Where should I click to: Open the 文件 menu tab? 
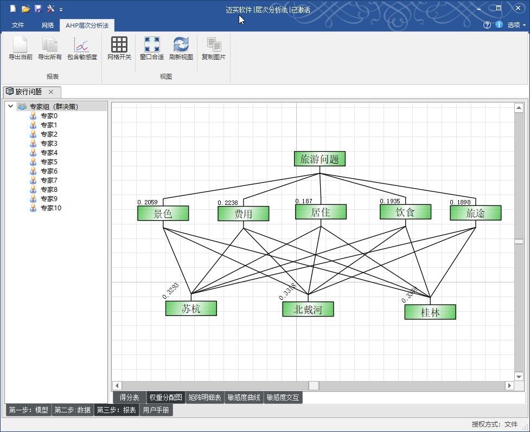[x=18, y=25]
